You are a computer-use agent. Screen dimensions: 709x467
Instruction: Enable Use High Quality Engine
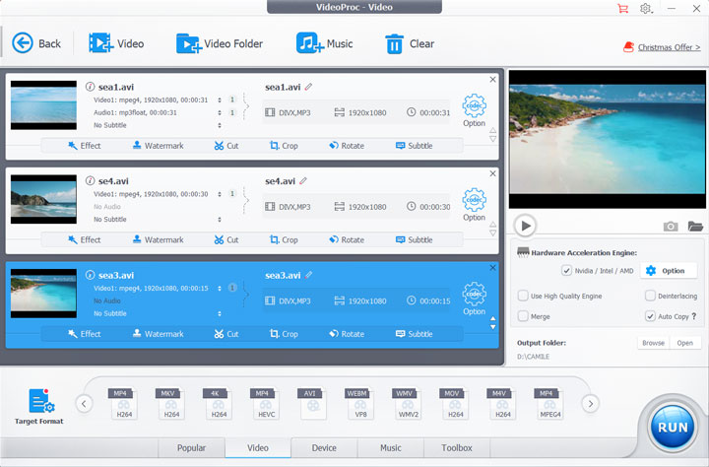click(x=523, y=296)
